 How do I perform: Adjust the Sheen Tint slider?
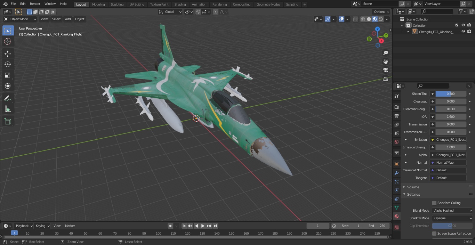coord(451,94)
